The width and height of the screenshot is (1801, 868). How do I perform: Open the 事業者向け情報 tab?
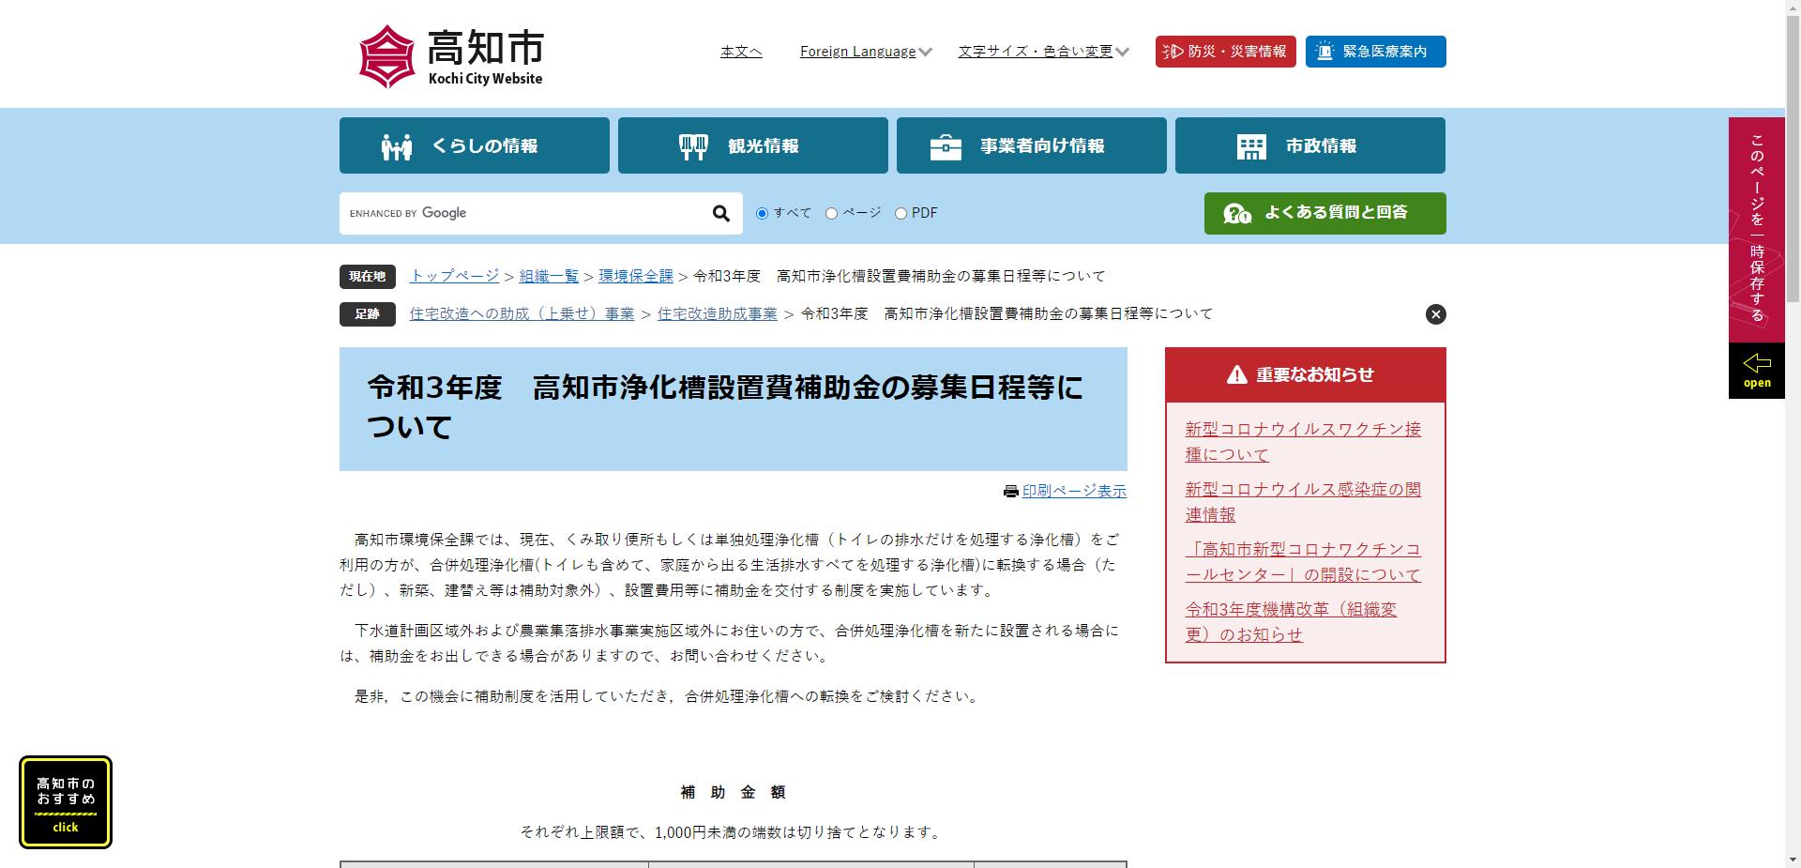coord(1030,145)
